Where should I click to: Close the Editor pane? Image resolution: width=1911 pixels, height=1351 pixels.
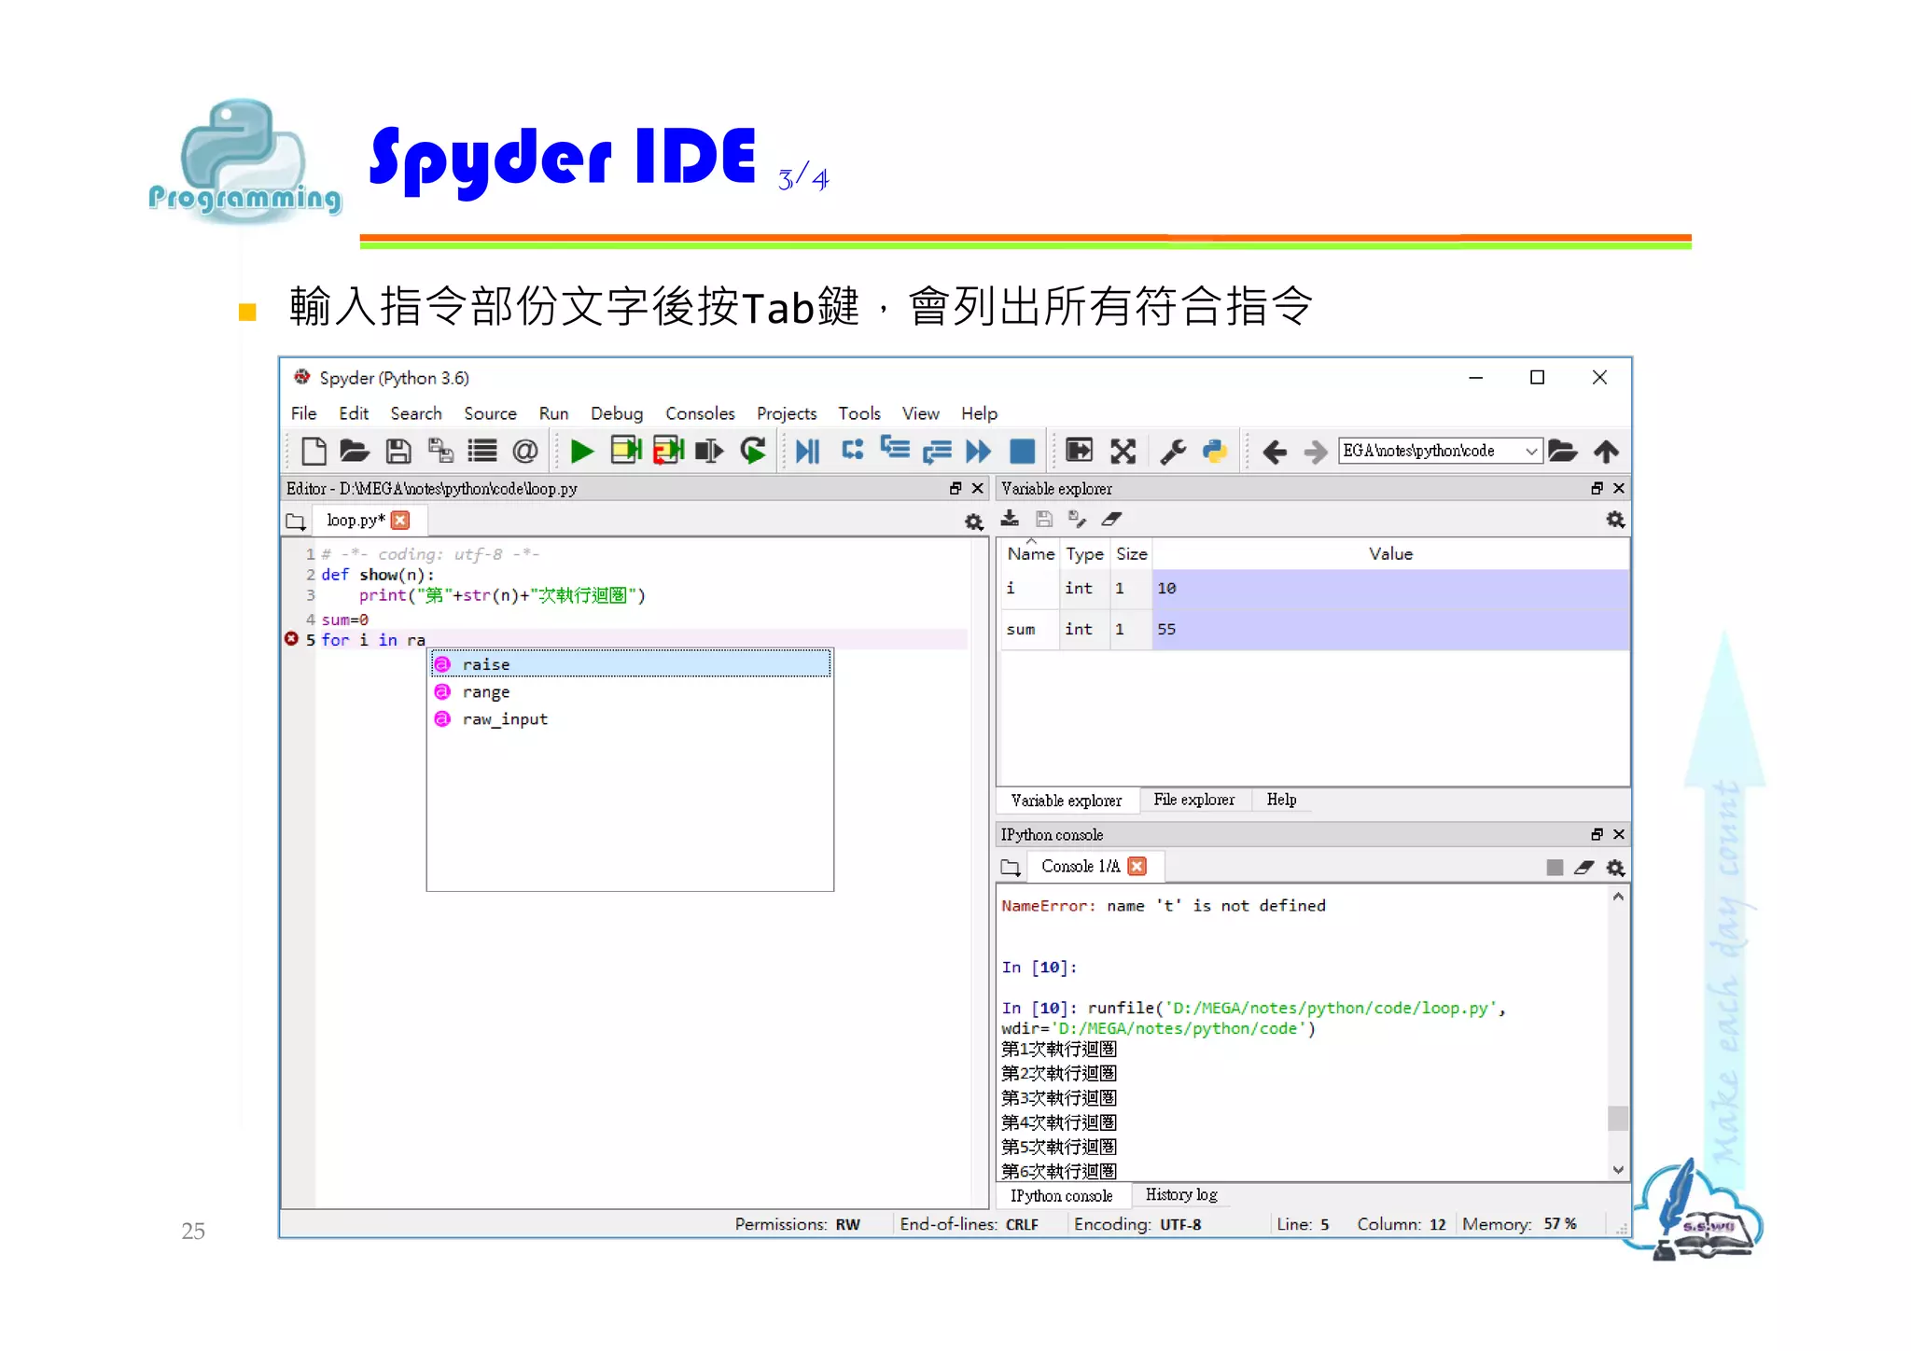(978, 488)
